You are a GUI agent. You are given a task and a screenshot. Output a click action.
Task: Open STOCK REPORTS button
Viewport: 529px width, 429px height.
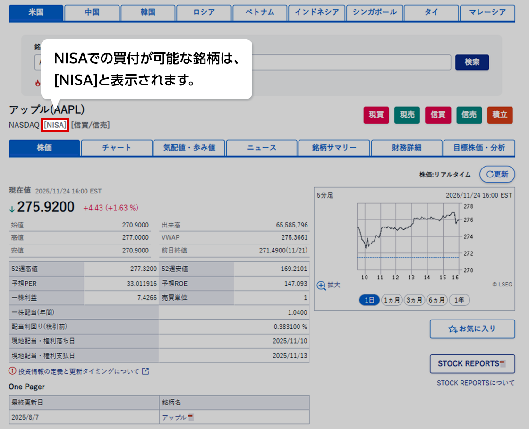472,364
